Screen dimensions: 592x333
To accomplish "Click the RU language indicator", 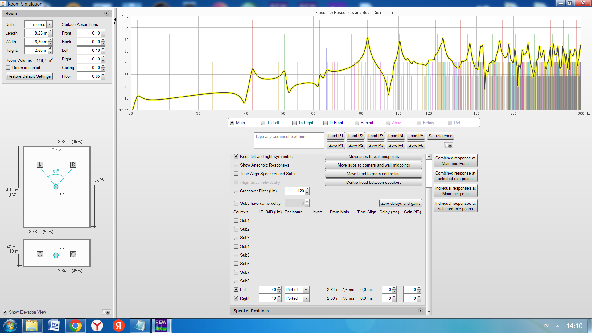I will (546, 325).
